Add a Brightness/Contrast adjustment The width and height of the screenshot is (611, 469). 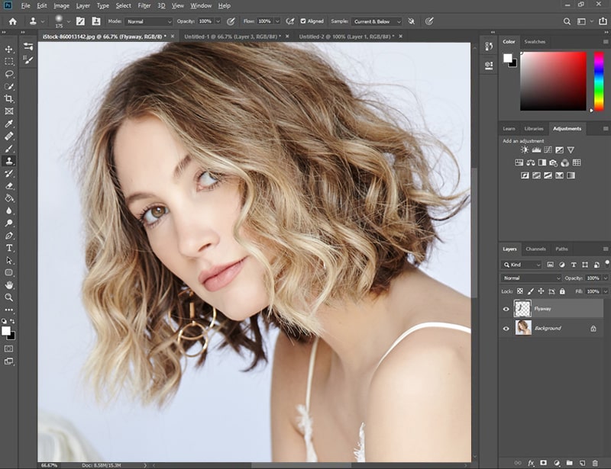(x=525, y=149)
